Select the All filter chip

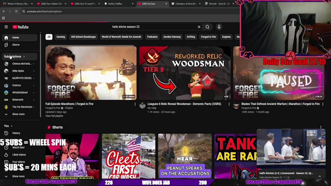tap(49, 37)
